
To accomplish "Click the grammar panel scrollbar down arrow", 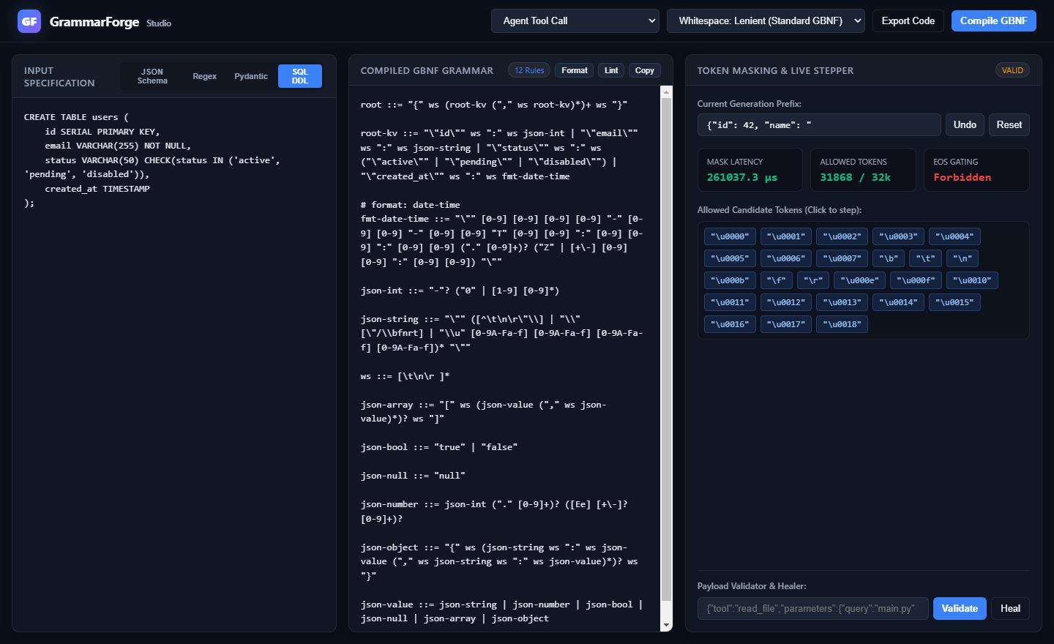I will pos(666,625).
